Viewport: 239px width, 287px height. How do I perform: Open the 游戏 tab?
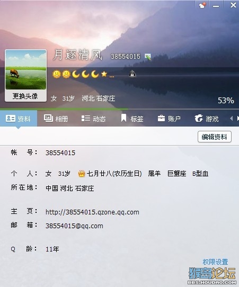[207, 119]
